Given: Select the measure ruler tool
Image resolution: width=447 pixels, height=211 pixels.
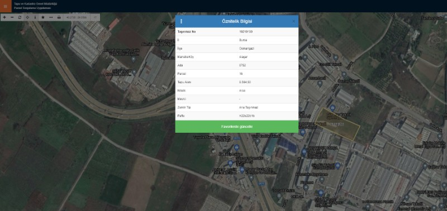Looking at the screenshot, I should click(51, 17).
